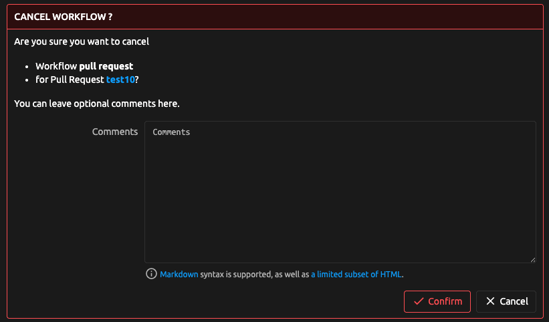This screenshot has width=549, height=322.
Task: Open the test10 pull request link
Action: click(120, 79)
